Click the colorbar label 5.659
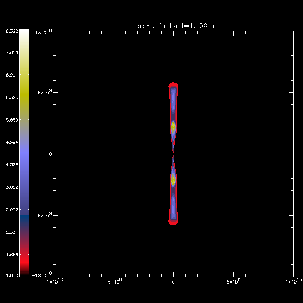 pyautogui.click(x=12, y=120)
